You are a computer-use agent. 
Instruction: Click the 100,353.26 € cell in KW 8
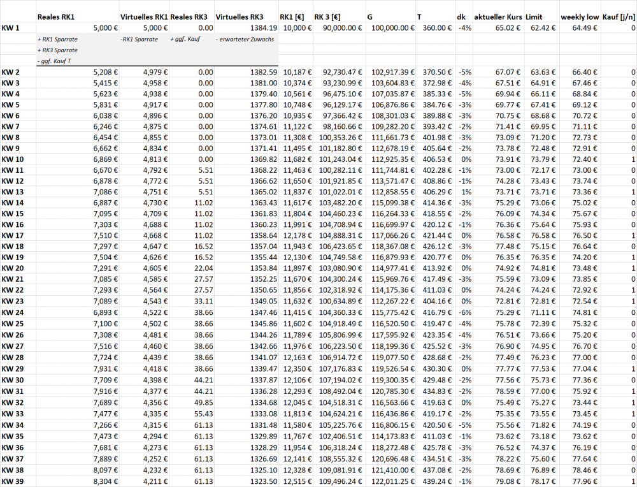340,138
